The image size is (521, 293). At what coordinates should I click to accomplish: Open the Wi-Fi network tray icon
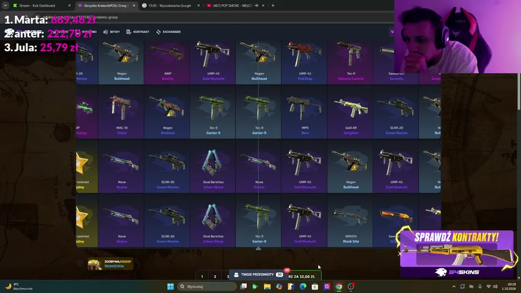[x=489, y=286]
